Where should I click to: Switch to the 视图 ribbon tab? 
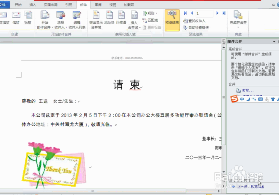(x=112, y=4)
